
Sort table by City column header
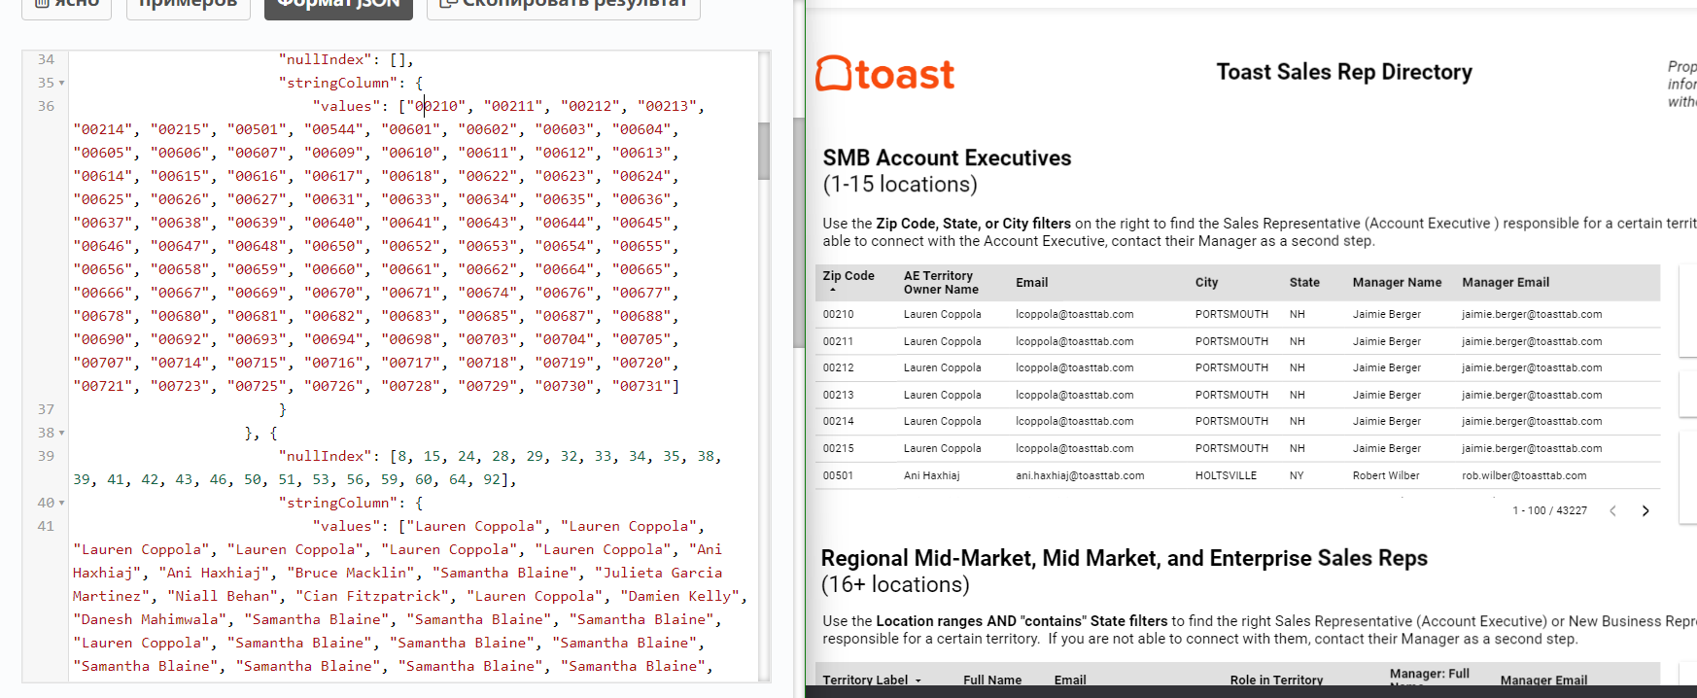(1206, 283)
